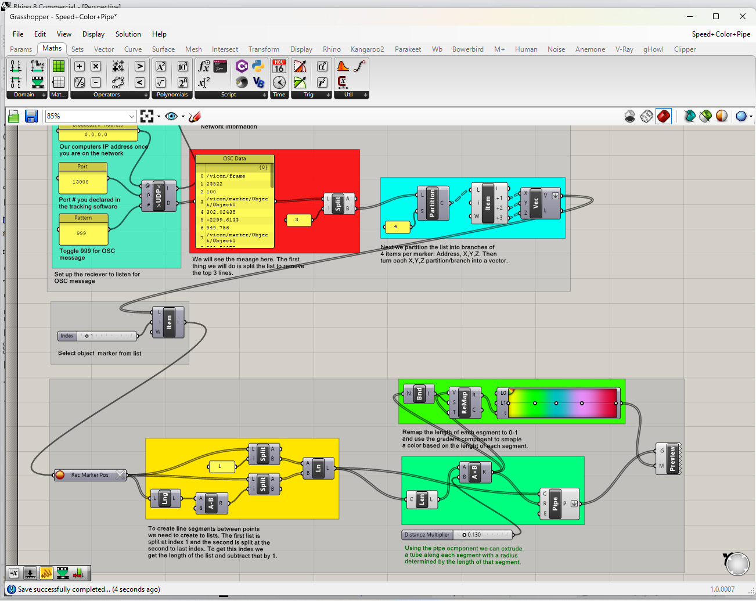This screenshot has height=601, width=756.
Task: Click the C# script component icon
Action: click(x=242, y=67)
